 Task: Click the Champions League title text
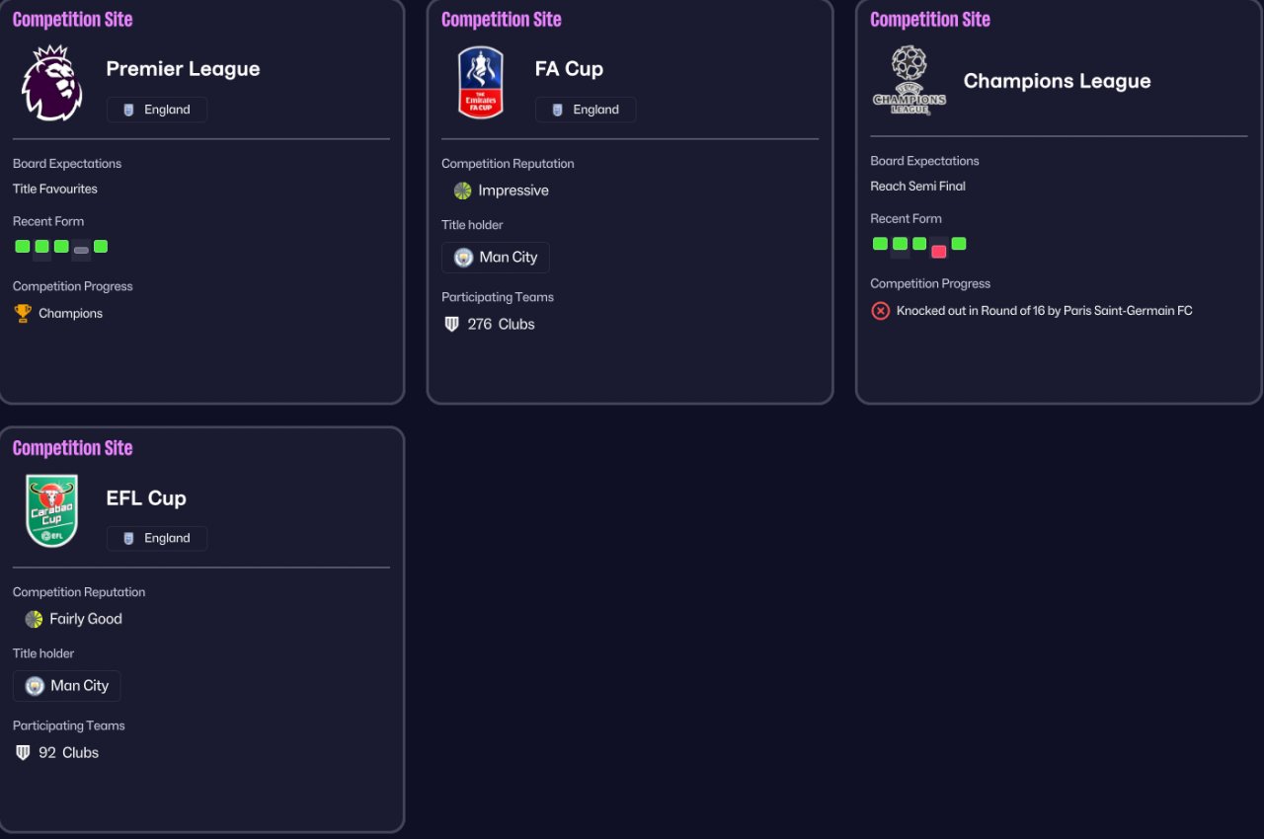[1057, 82]
